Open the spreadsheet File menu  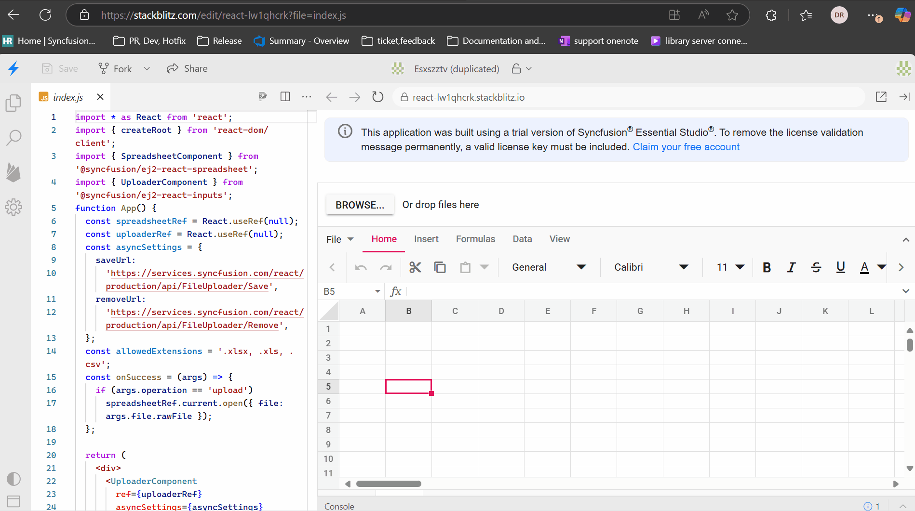coord(339,239)
